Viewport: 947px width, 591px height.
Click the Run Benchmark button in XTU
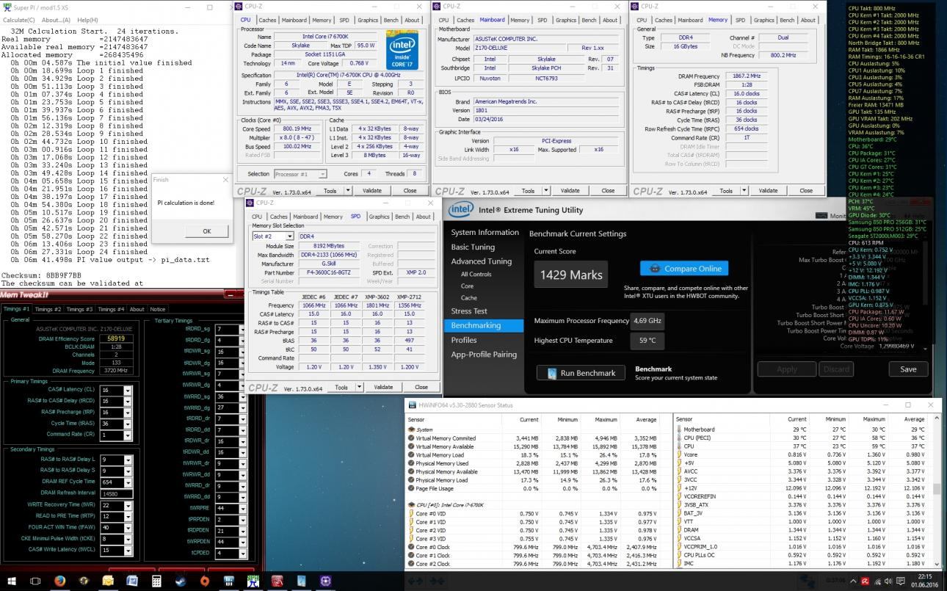coord(581,373)
